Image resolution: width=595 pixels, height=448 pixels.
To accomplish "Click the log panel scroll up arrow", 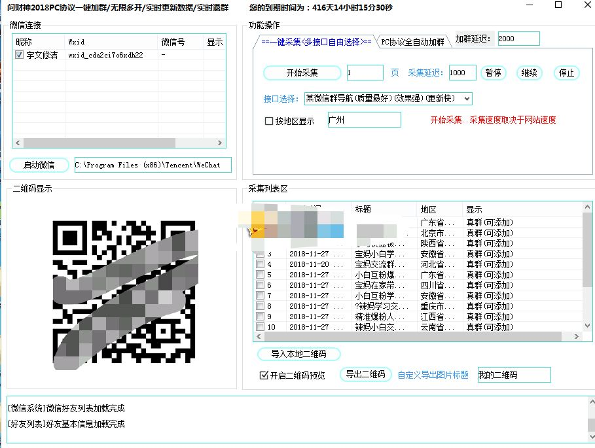I will click(592, 402).
